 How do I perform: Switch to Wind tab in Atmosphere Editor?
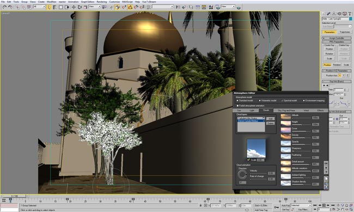tap(306, 111)
